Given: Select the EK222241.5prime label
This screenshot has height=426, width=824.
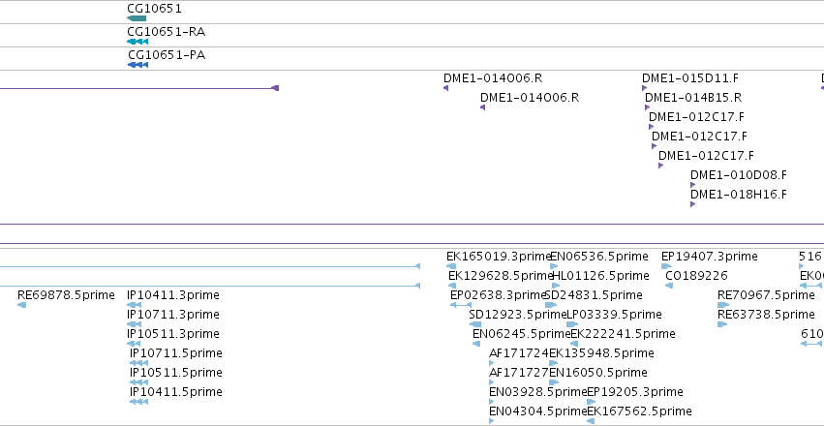Looking at the screenshot, I should (623, 334).
